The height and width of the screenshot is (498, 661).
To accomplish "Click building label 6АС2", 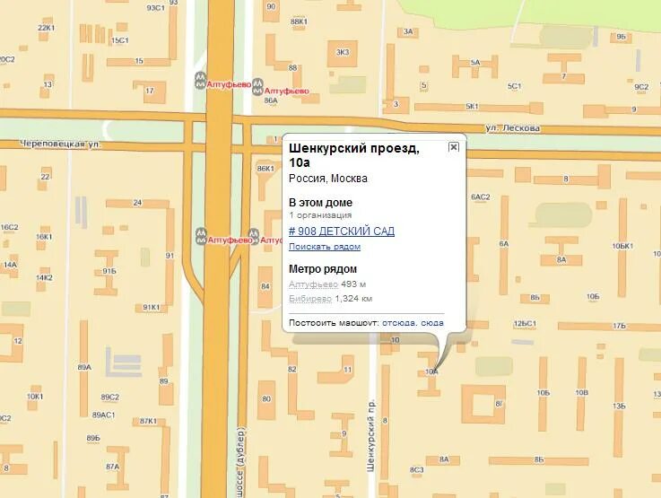I will pyautogui.click(x=480, y=197).
